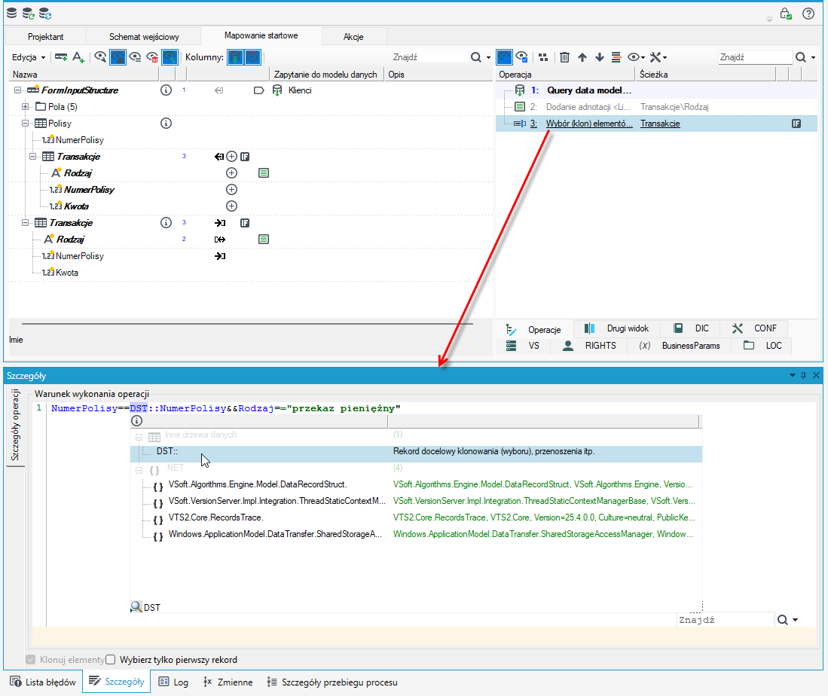Click the lines list icon with orange stripe
Image resolution: width=828 pixels, height=696 pixels.
click(x=616, y=57)
